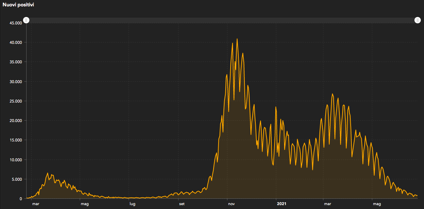Click the right range slider handle

click(418, 20)
